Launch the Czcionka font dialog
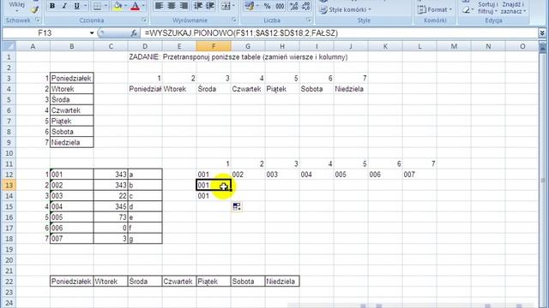Screen dimensions: 549x308 pos(144,21)
